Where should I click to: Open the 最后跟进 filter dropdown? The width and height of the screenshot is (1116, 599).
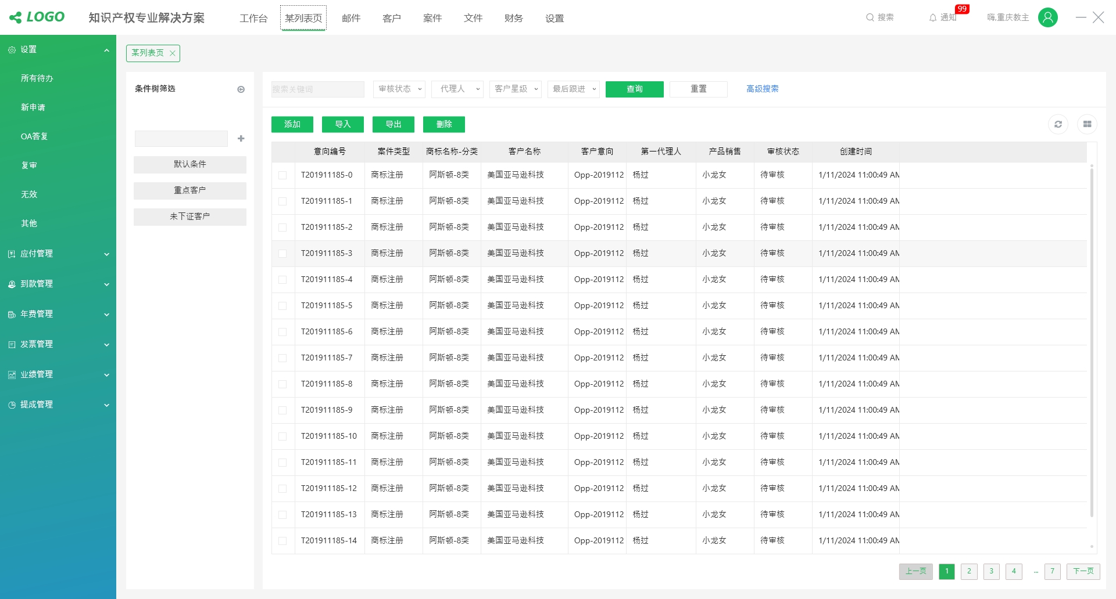pos(574,89)
